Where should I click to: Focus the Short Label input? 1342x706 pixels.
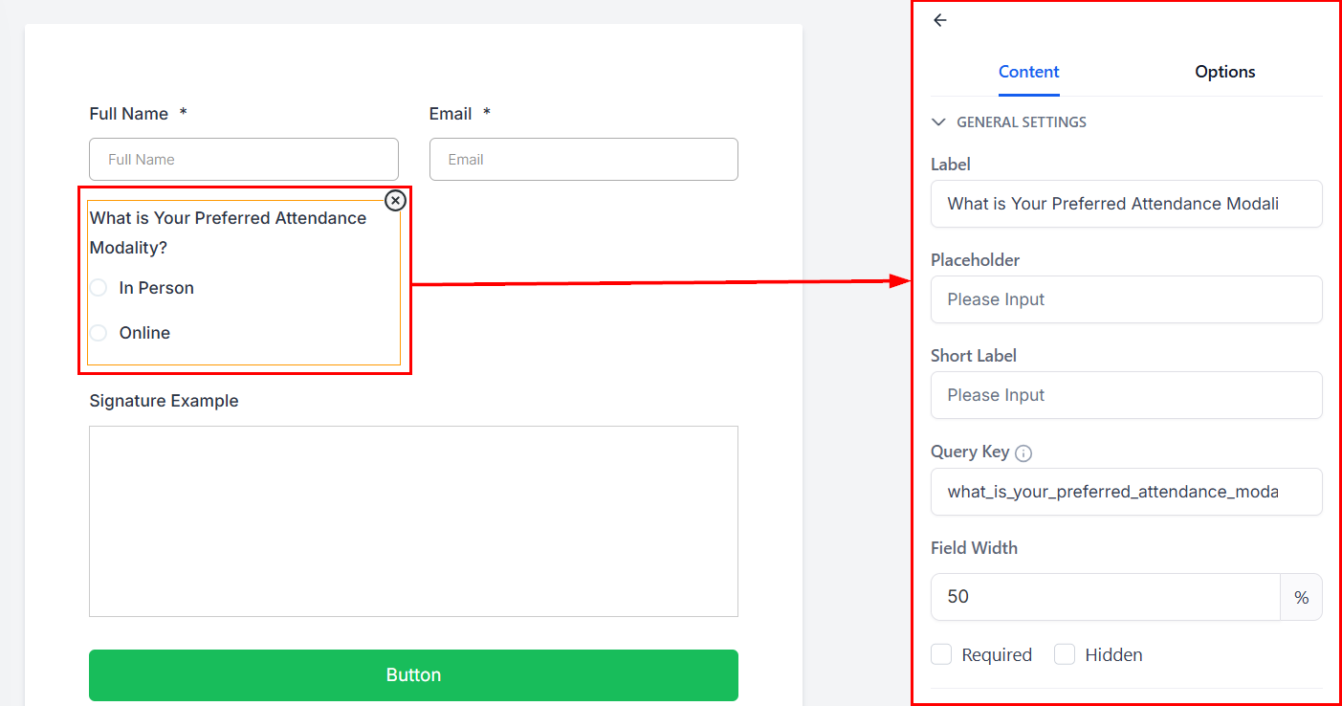click(1126, 395)
